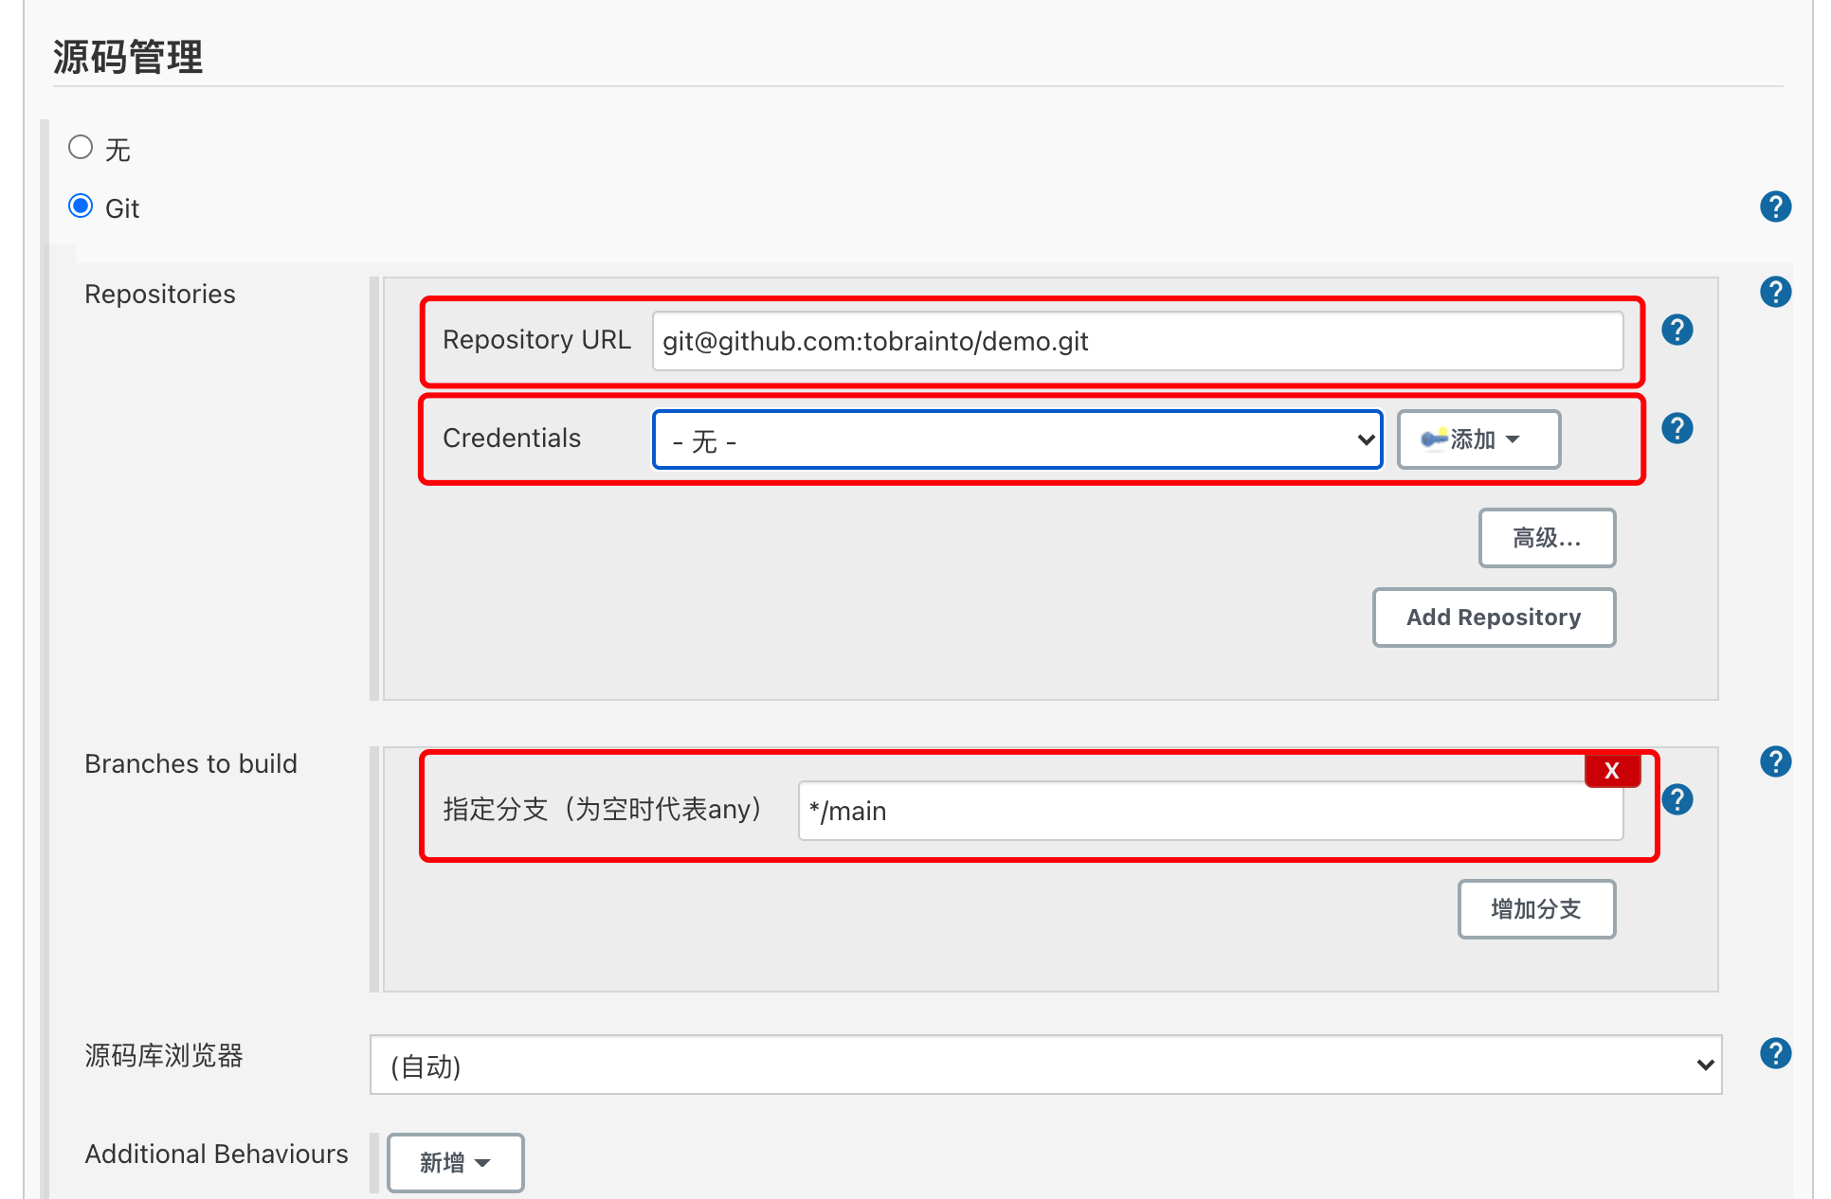The image size is (1831, 1199).
Task: Click the 增加分支 button
Action: pyautogui.click(x=1536, y=909)
